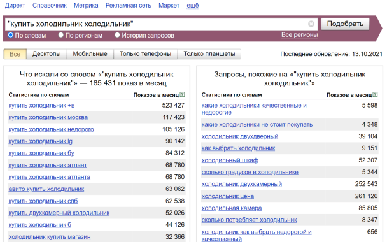Screen dimensions: 387x242
Task: Open the "Маркет" top link
Action: click(x=169, y=6)
